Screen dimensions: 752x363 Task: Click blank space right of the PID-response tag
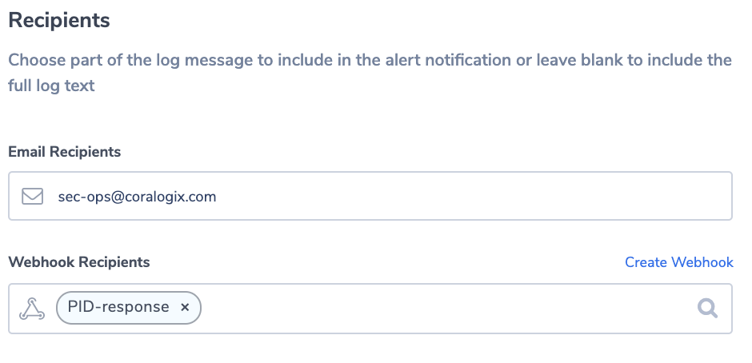click(446, 309)
